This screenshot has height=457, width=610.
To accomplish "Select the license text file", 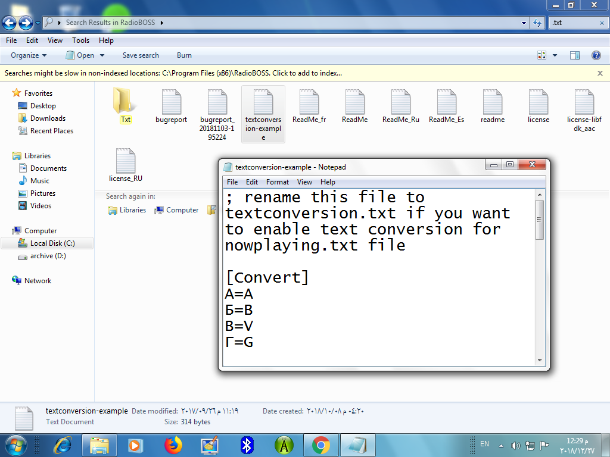I will [x=539, y=105].
